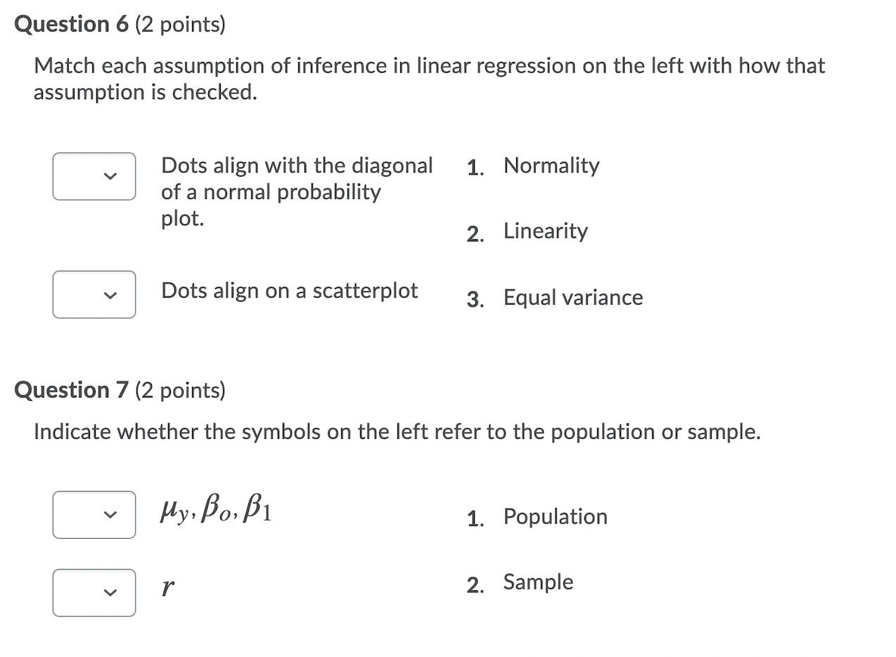The height and width of the screenshot is (657, 896).
Task: Expand the dropdown next to the symbol r
Action: coord(94,593)
